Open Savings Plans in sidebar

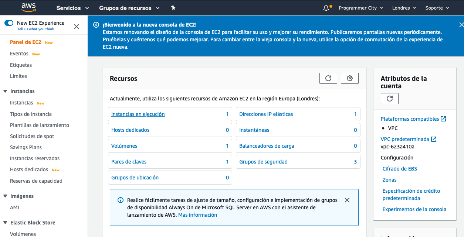point(26,147)
